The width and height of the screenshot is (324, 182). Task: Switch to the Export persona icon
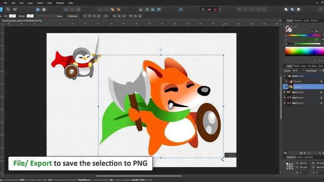[x=15, y=9]
